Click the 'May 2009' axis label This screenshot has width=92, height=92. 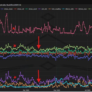tap(57, 90)
